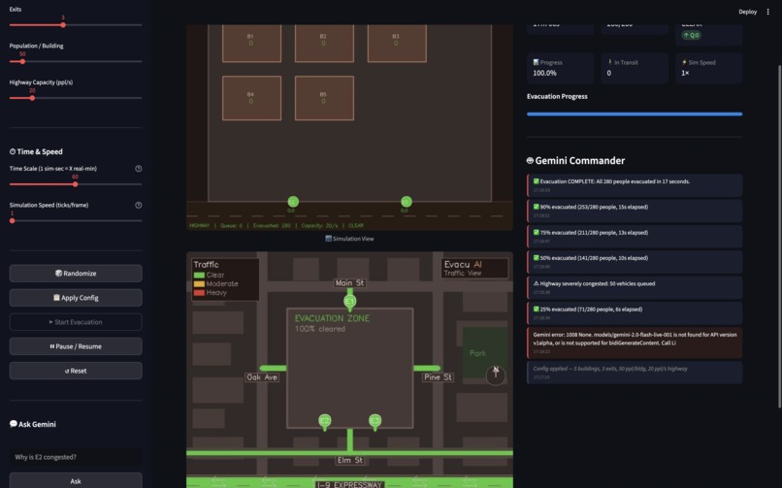Click the highway status bar text
The height and width of the screenshot is (488, 782).
277,226
